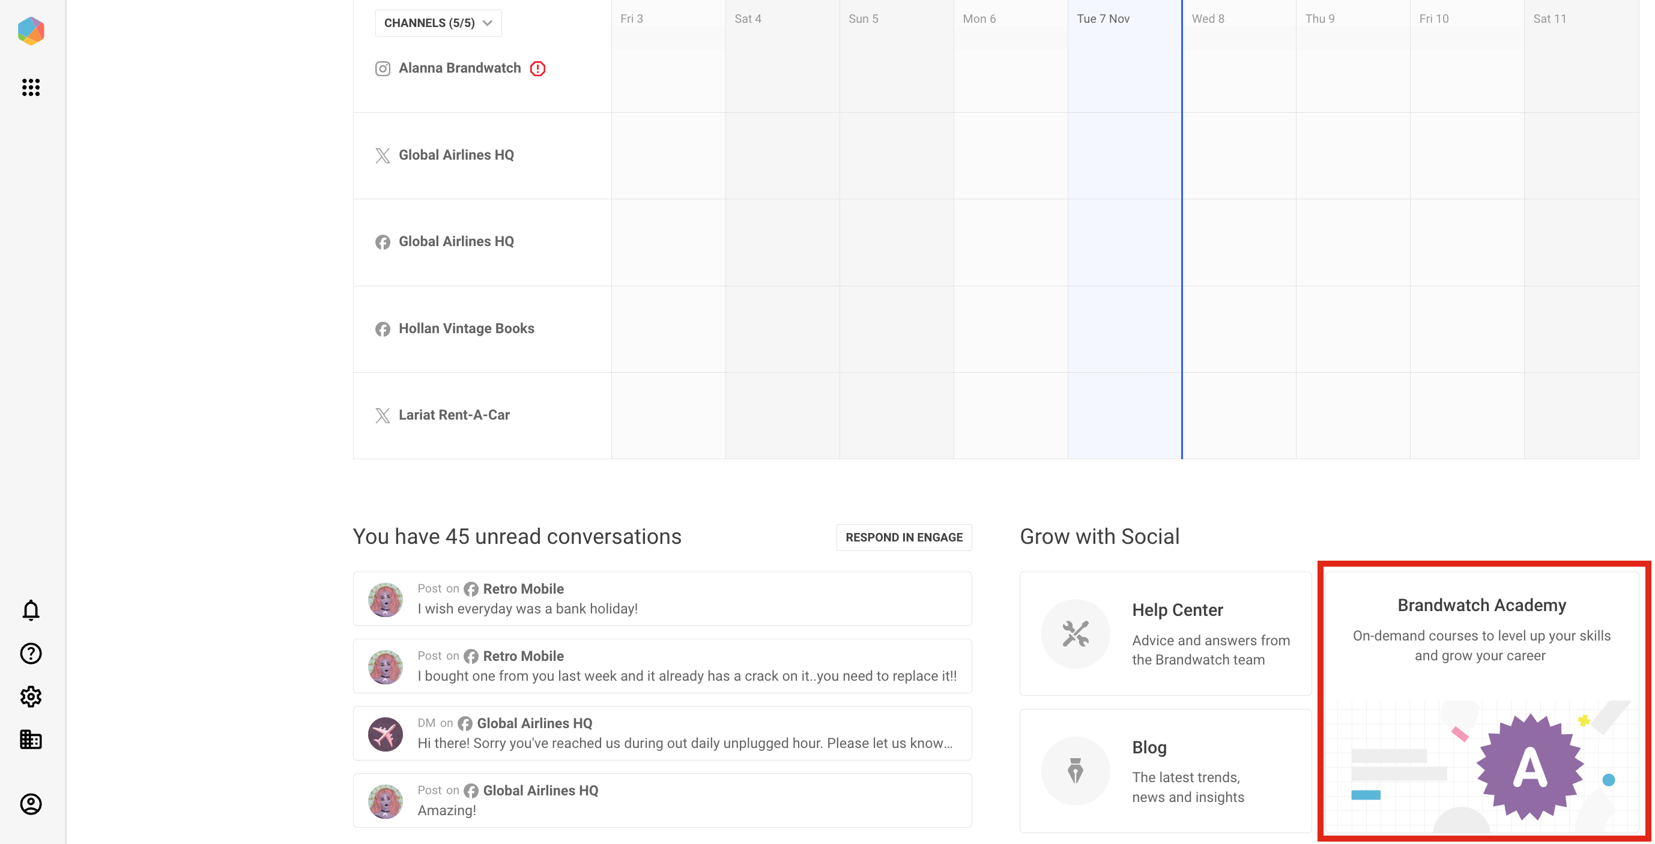Click the Academy purple 'A' badge illustration
The height and width of the screenshot is (844, 1655).
(x=1529, y=767)
